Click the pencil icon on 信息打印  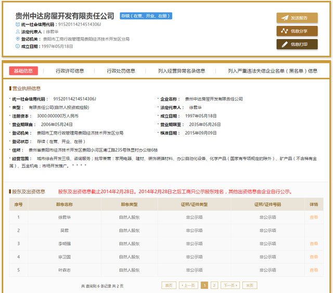[x=285, y=44]
